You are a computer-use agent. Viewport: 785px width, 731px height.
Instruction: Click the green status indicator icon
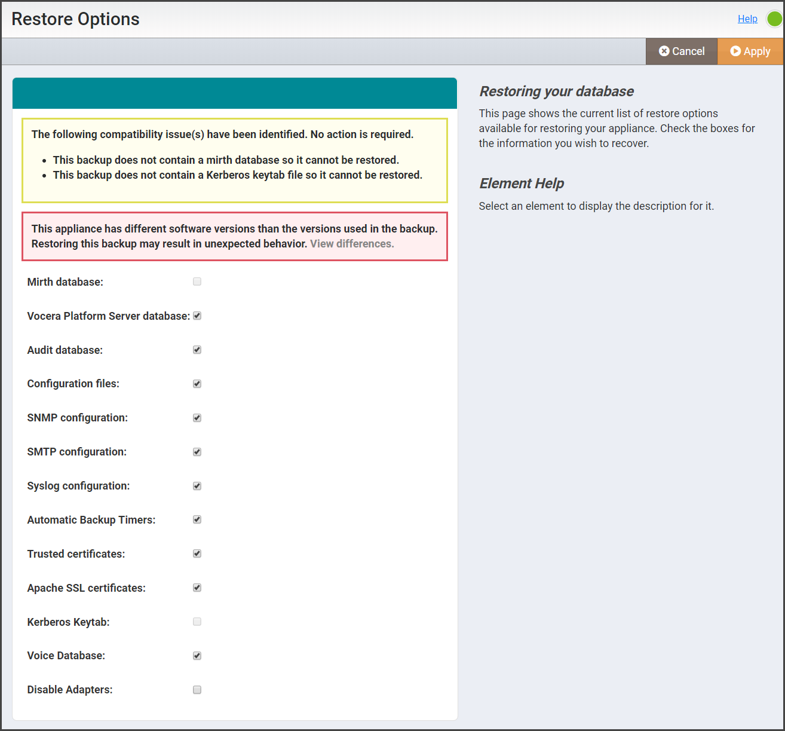[774, 19]
